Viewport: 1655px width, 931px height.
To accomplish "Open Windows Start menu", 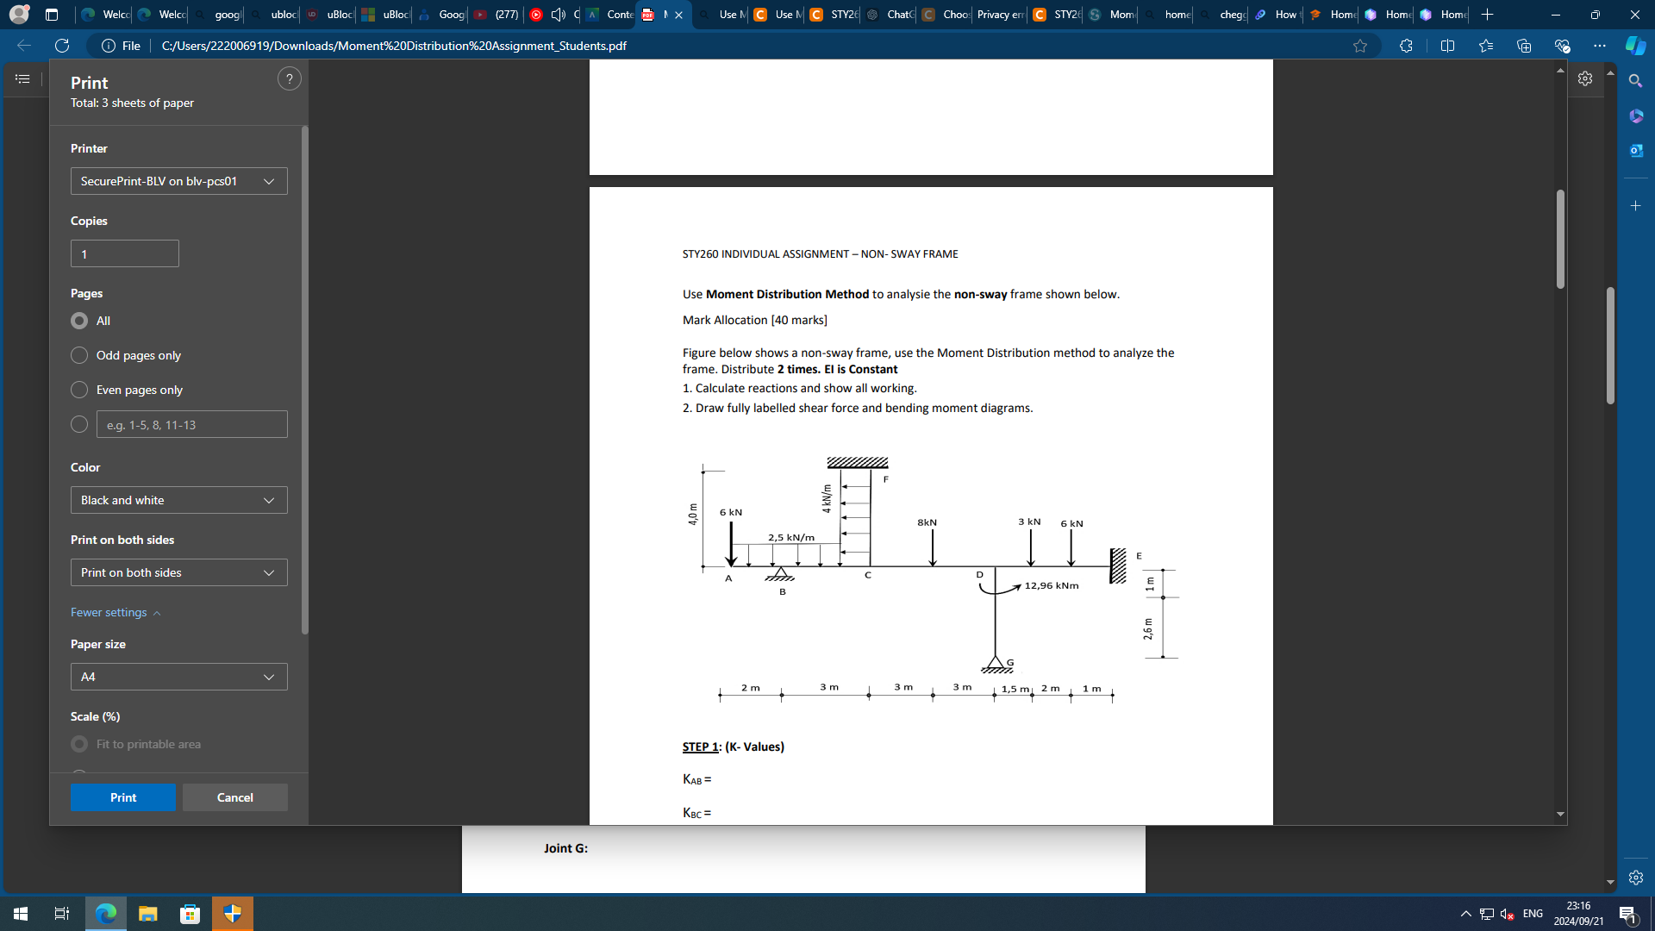I will (21, 914).
